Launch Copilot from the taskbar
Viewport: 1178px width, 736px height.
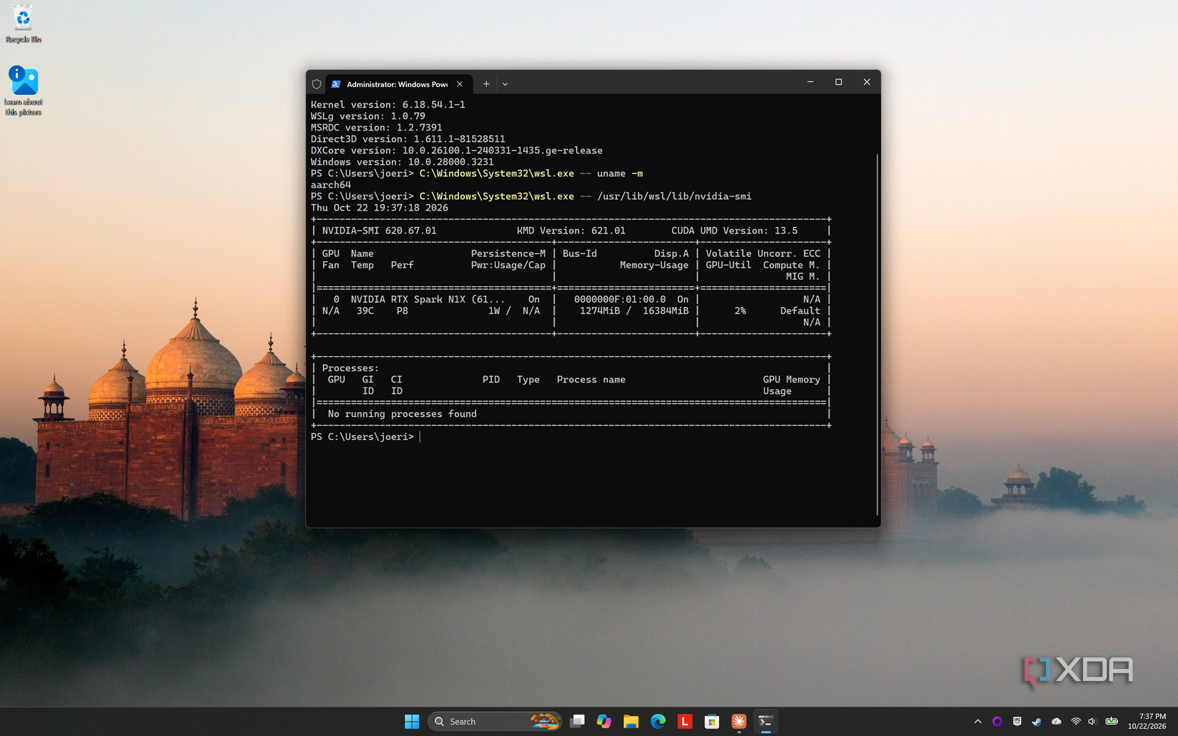604,722
